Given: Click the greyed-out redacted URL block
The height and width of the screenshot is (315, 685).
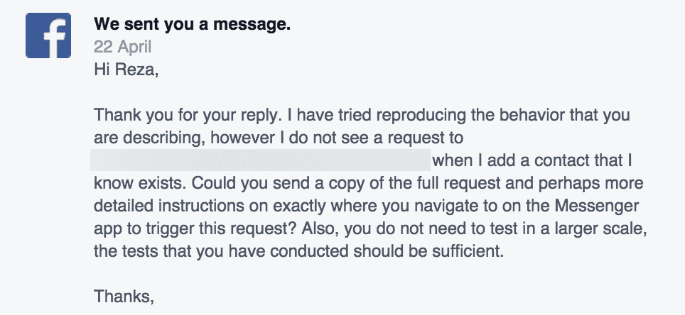Looking at the screenshot, I should pyautogui.click(x=260, y=160).
